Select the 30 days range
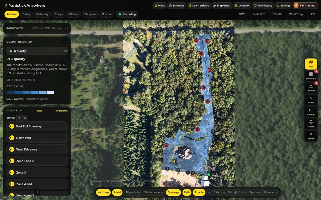Viewport: 321px width, 200px height. point(73,14)
